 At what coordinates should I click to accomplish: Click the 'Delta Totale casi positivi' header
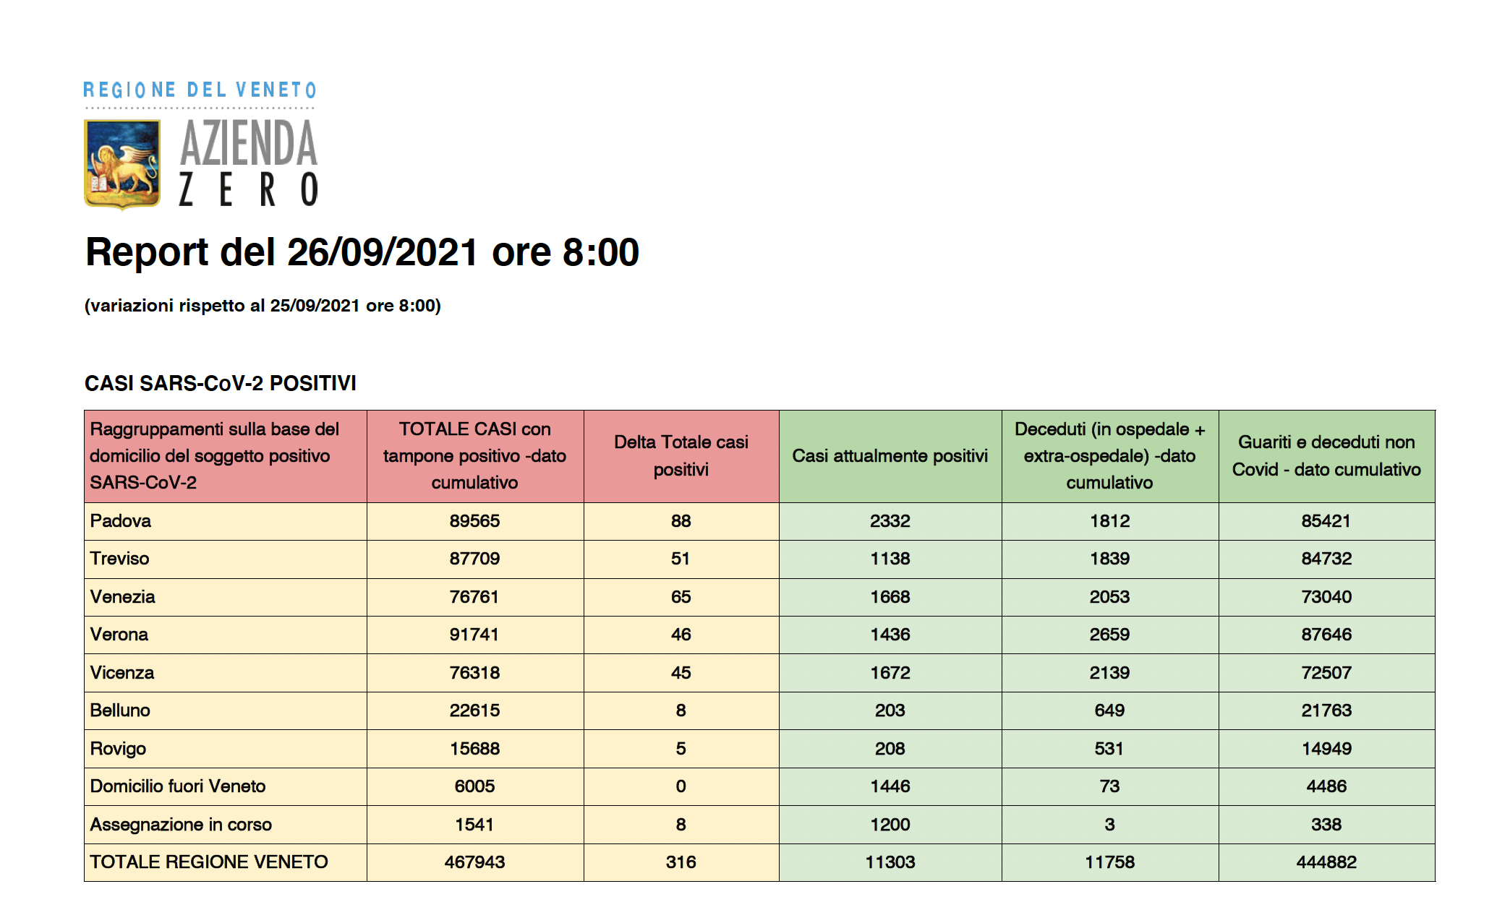pos(681,456)
